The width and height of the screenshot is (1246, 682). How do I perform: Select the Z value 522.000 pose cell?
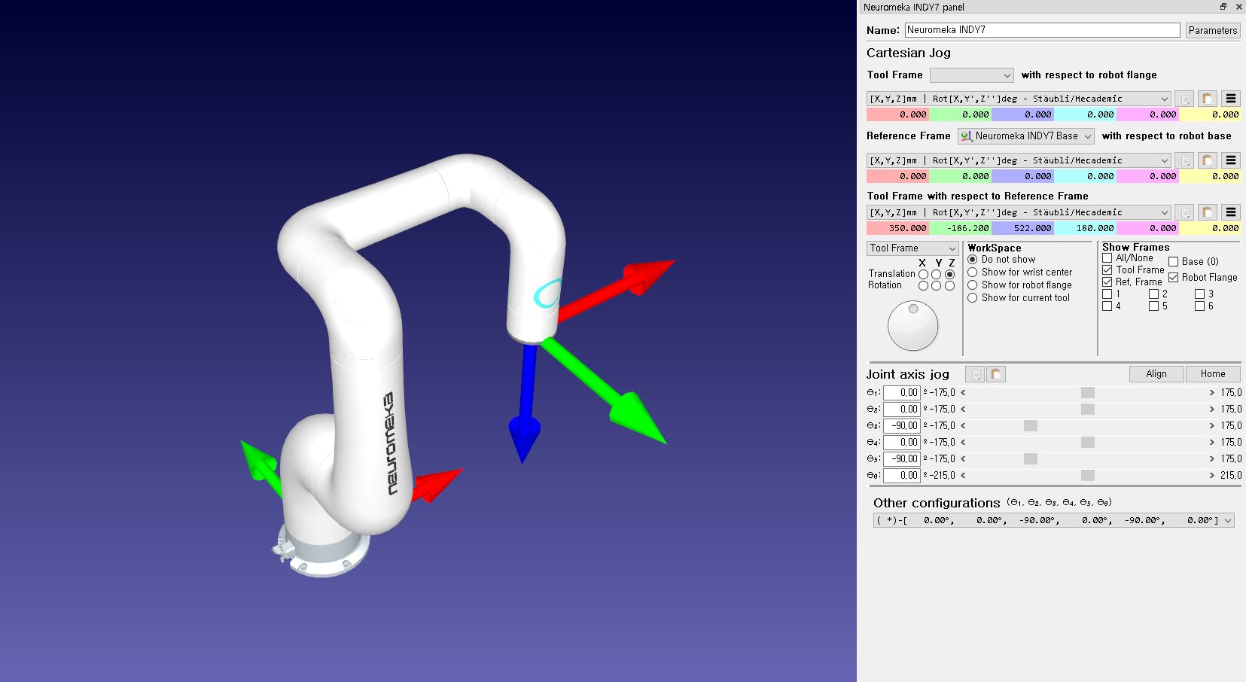(x=1022, y=228)
